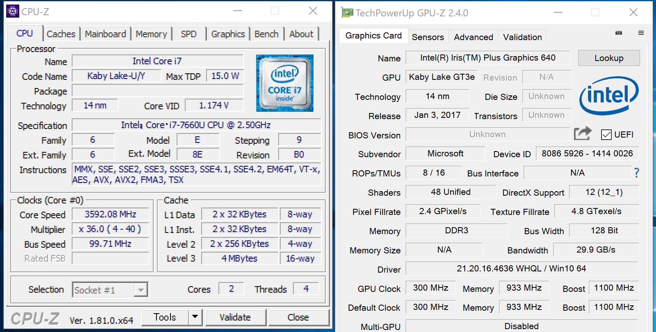Screen dimensions: 656x332
Task: Click the DirectX Support value 12 (12_1)
Action: click(604, 192)
